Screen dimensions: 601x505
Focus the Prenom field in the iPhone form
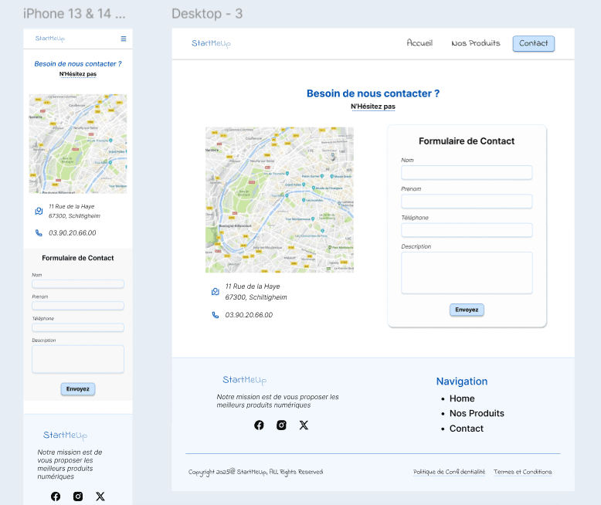pos(78,306)
